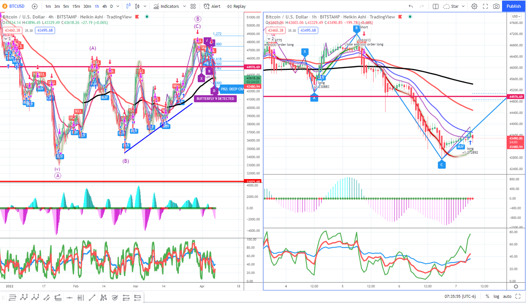
Task: Click the undo arrow icon
Action: [411, 6]
